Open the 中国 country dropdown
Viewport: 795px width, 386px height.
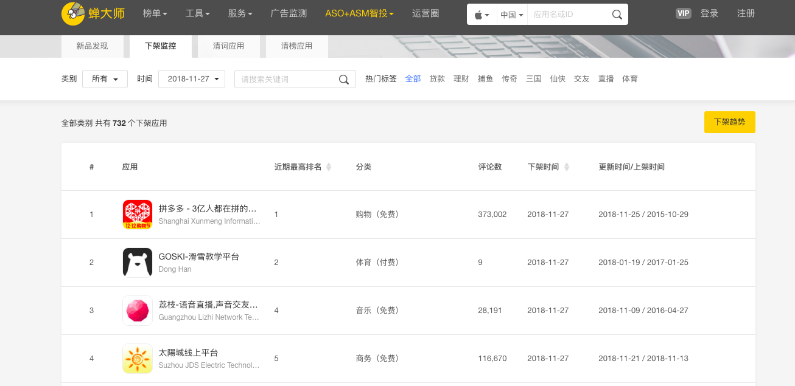point(511,14)
